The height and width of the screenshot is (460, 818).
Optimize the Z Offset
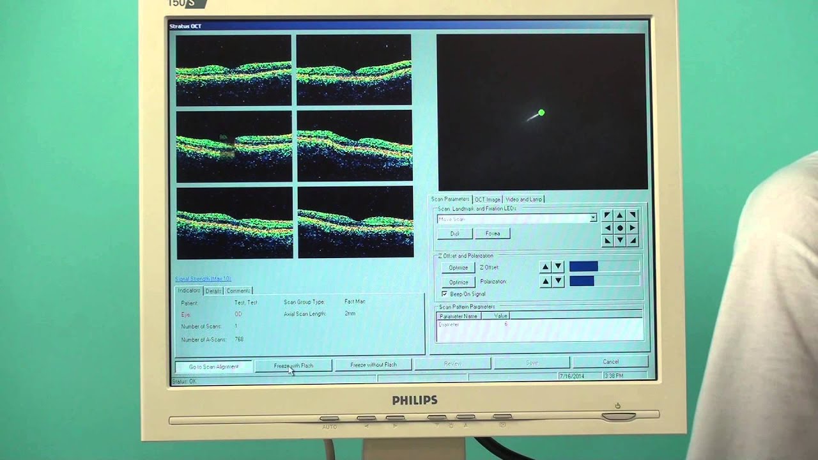click(458, 268)
